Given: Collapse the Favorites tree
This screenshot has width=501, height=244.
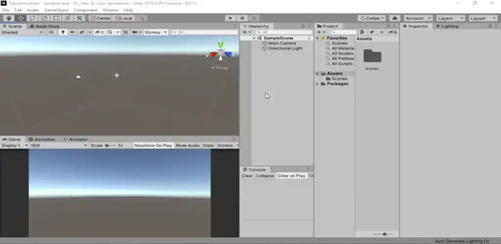Looking at the screenshot, I should [x=318, y=38].
